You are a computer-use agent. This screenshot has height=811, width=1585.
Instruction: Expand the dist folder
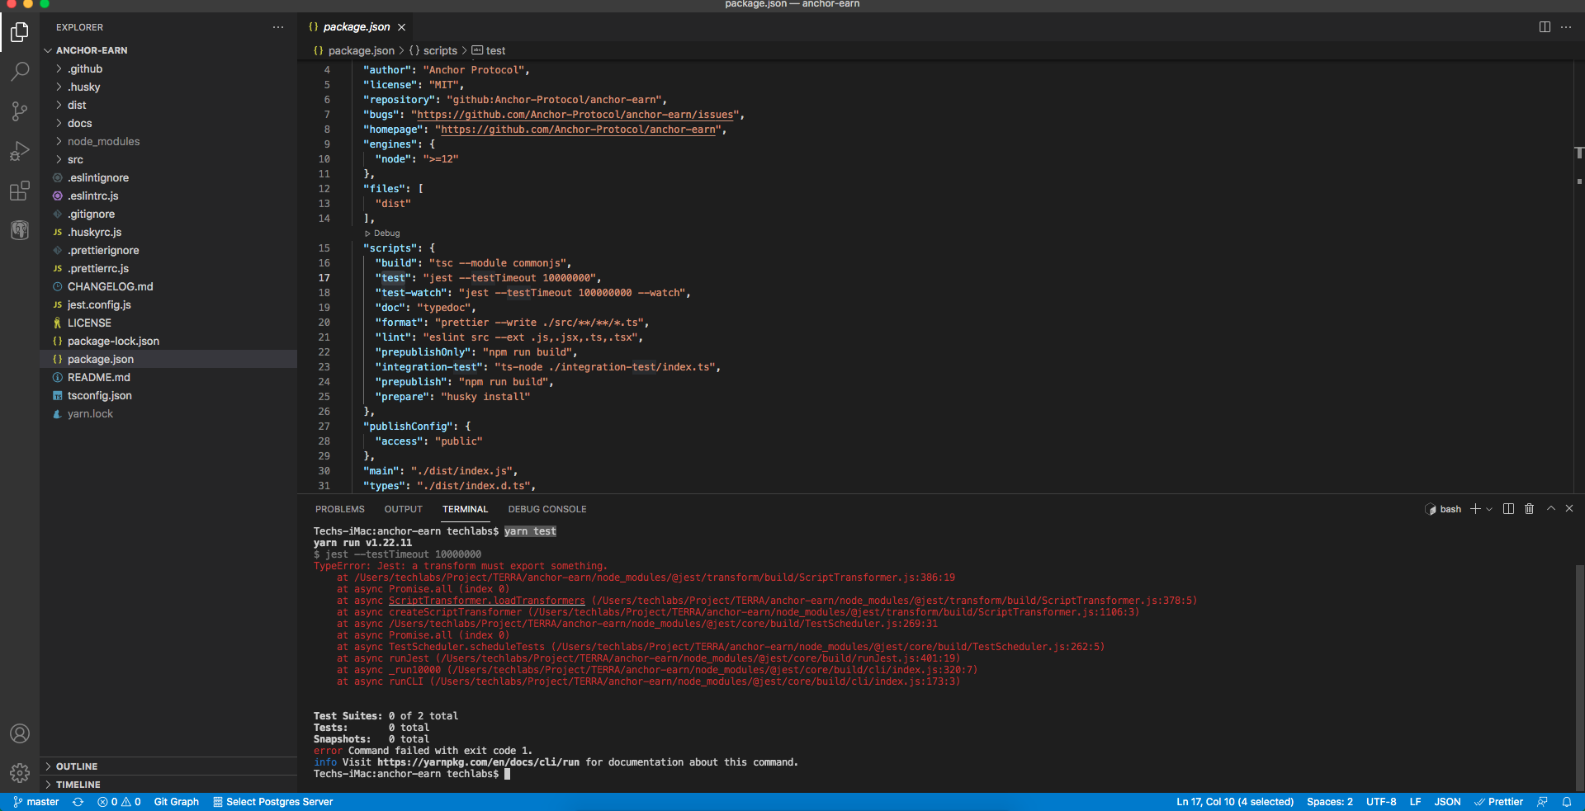(x=168, y=105)
